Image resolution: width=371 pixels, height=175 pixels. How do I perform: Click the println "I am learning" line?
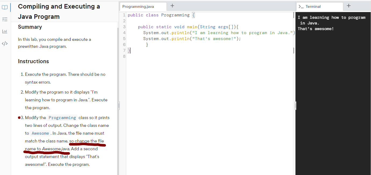tap(219, 33)
